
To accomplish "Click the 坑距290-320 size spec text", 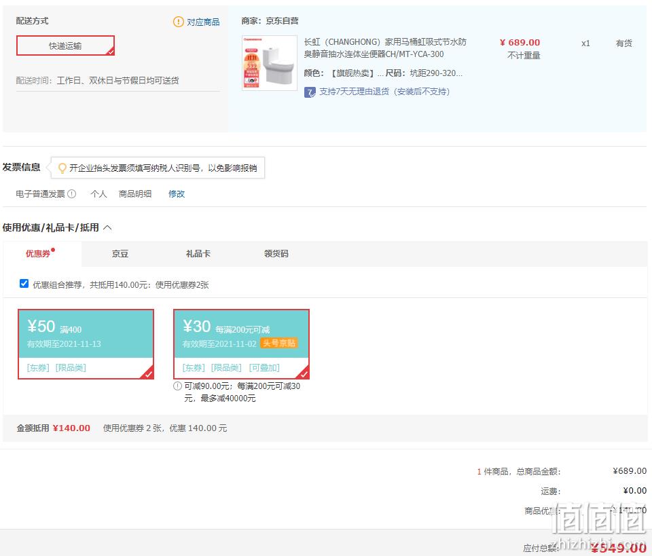I will pyautogui.click(x=436, y=73).
